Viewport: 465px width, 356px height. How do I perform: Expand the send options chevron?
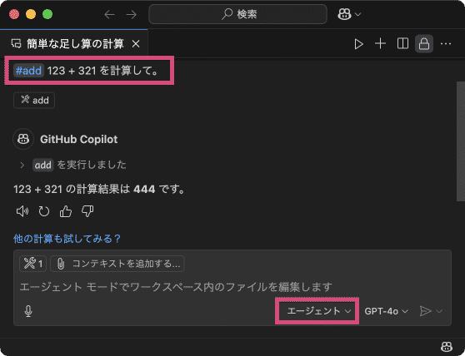[439, 311]
